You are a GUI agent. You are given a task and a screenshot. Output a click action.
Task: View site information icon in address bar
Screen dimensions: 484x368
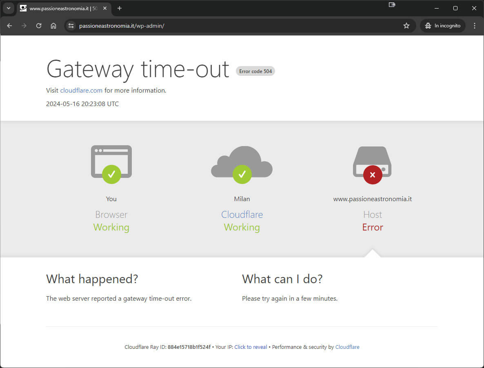click(71, 26)
